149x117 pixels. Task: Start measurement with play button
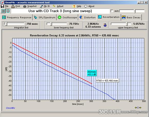click(x=8, y=11)
